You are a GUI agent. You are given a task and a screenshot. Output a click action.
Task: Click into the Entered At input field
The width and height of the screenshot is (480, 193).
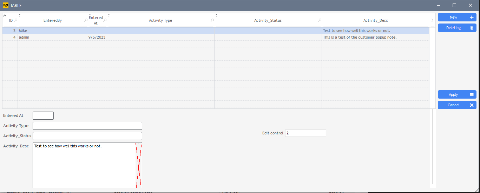click(x=43, y=115)
